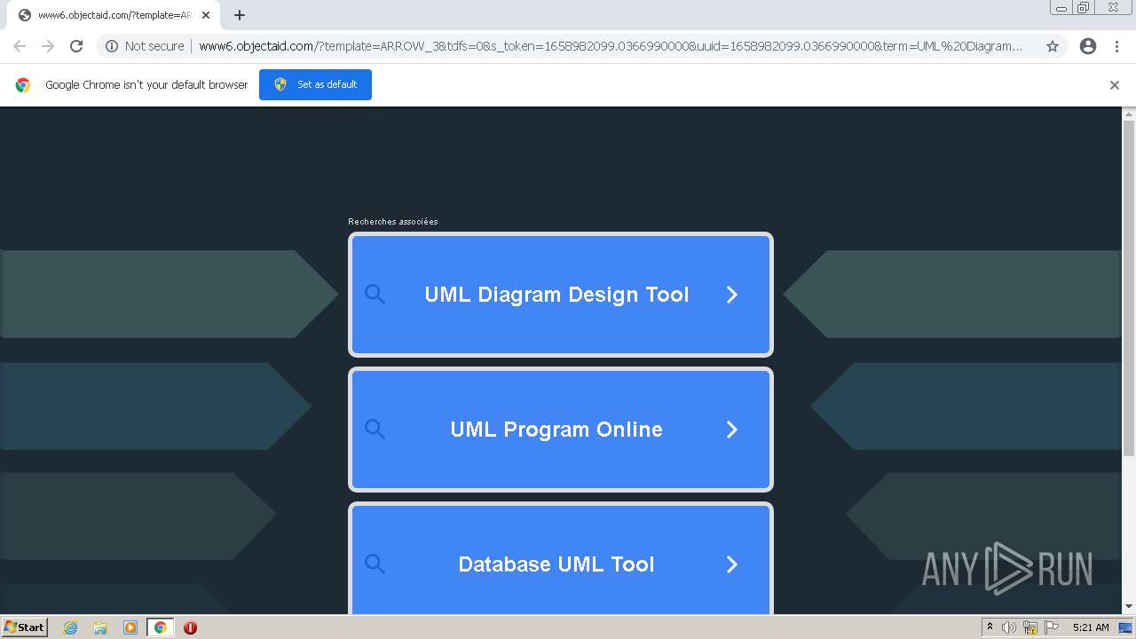The width and height of the screenshot is (1136, 639).
Task: Launch Internet Explorer from the taskbar
Action: click(x=71, y=627)
